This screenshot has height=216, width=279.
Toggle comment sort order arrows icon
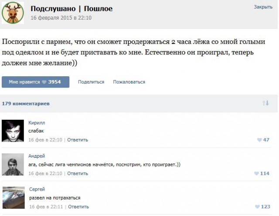pyautogui.click(x=265, y=103)
